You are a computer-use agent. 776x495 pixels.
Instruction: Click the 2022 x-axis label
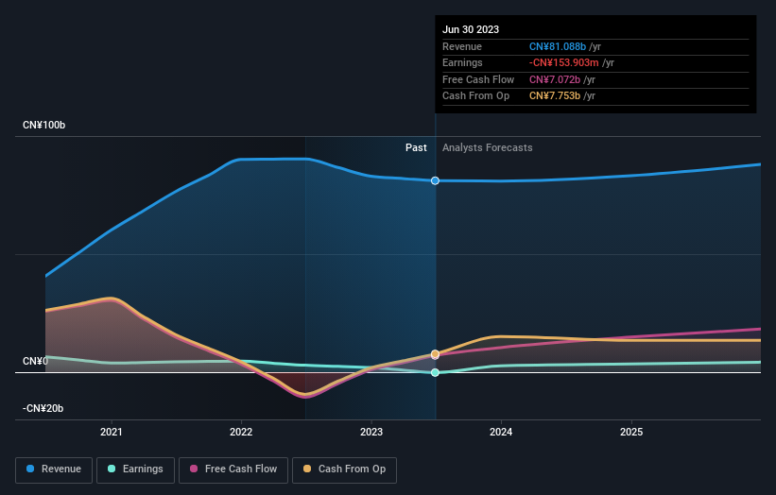click(241, 433)
